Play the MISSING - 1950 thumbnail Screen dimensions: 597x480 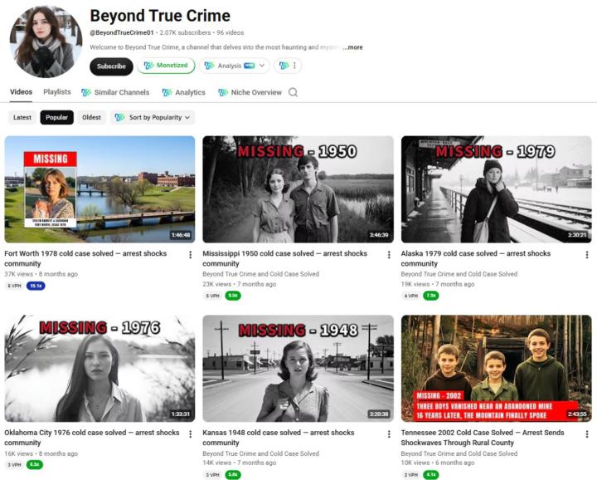298,189
